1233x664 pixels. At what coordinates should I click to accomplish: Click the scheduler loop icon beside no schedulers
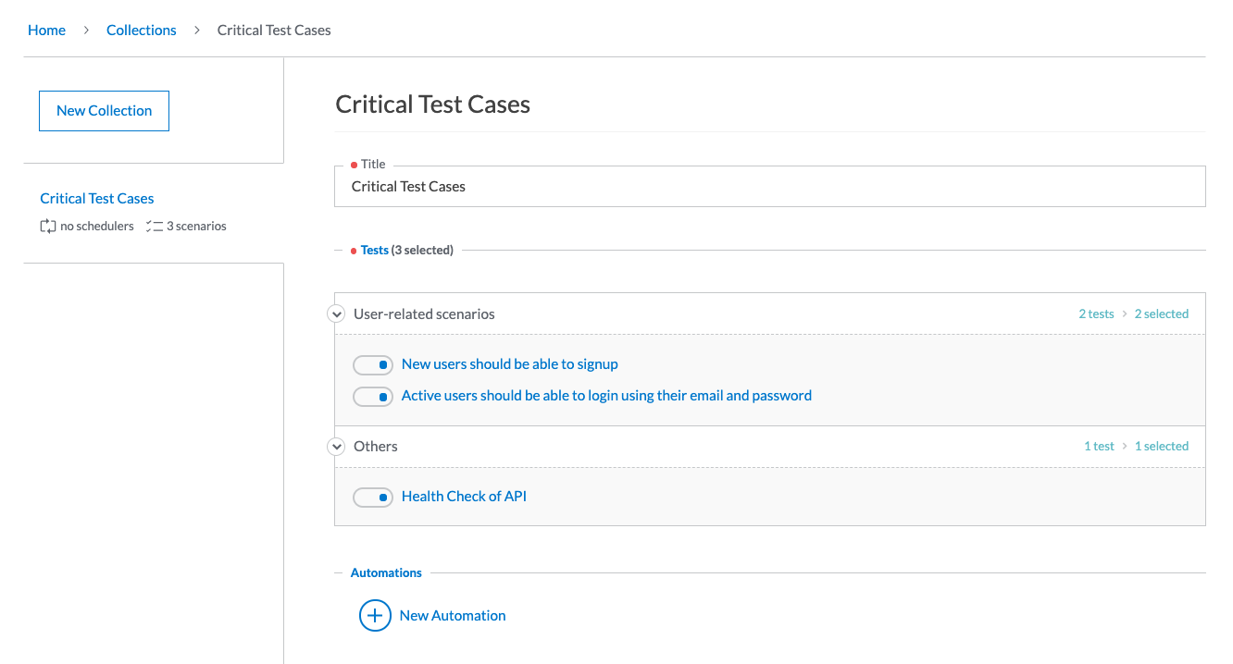click(x=48, y=226)
